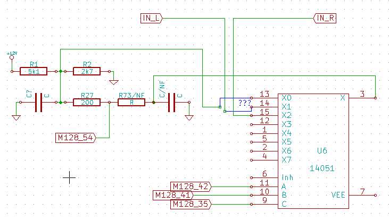Select the M128_54 net label

coord(75,138)
